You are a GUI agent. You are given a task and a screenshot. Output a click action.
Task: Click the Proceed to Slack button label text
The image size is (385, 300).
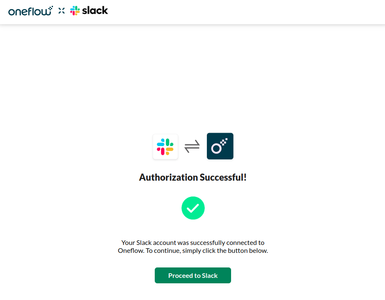[x=193, y=275]
